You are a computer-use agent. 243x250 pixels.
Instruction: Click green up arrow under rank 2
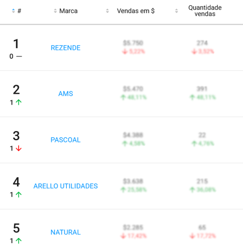click(x=19, y=102)
